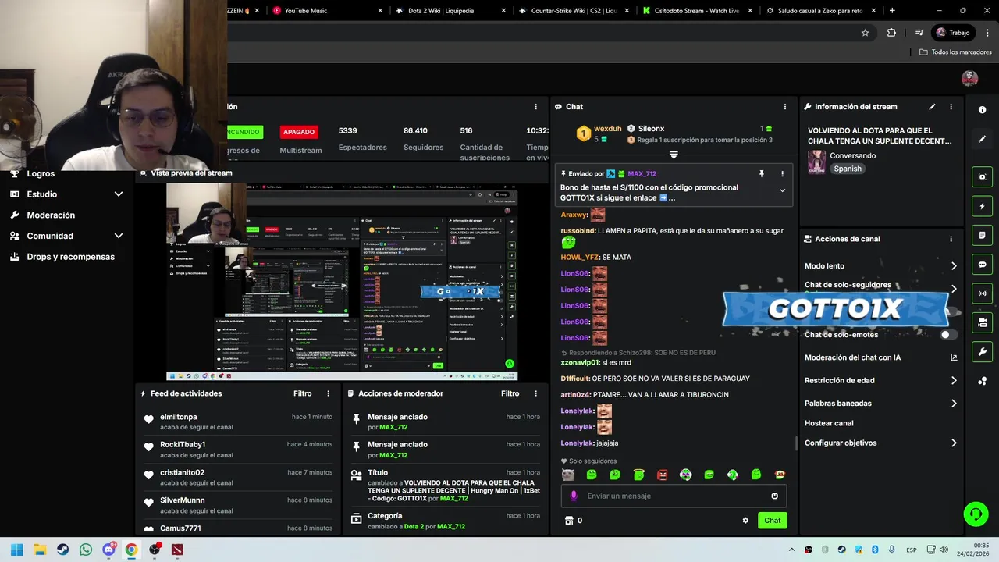
Task: Open Feed de actividades three-dot menu
Action: pyautogui.click(x=328, y=393)
